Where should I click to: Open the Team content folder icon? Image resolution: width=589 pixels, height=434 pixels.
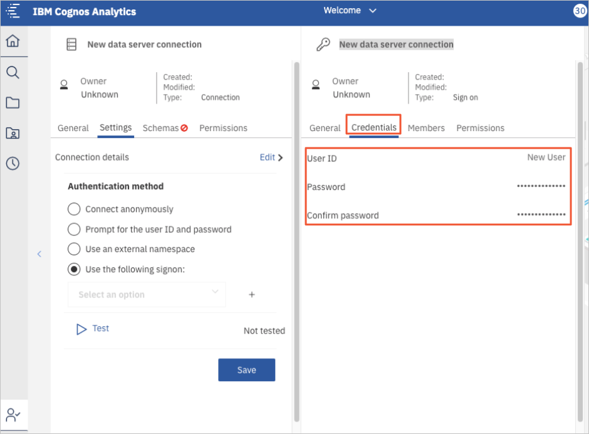click(13, 133)
